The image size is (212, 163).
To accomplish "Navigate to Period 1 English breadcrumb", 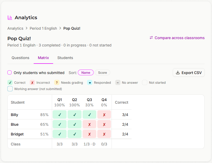I will [x=43, y=28].
